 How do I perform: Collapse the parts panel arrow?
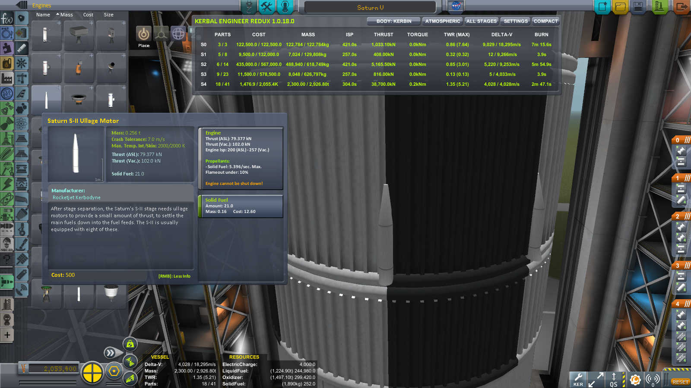(21, 5)
